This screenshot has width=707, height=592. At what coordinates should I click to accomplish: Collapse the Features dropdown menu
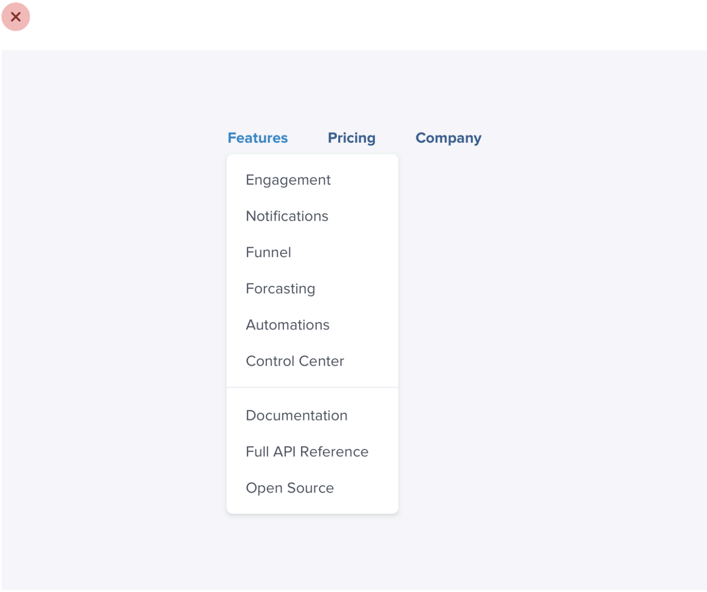[257, 138]
